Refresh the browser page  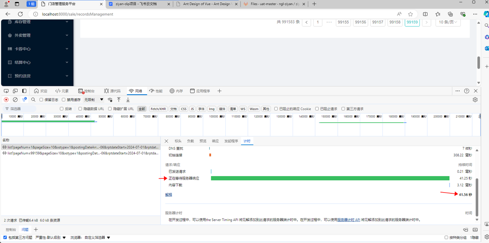(20, 14)
